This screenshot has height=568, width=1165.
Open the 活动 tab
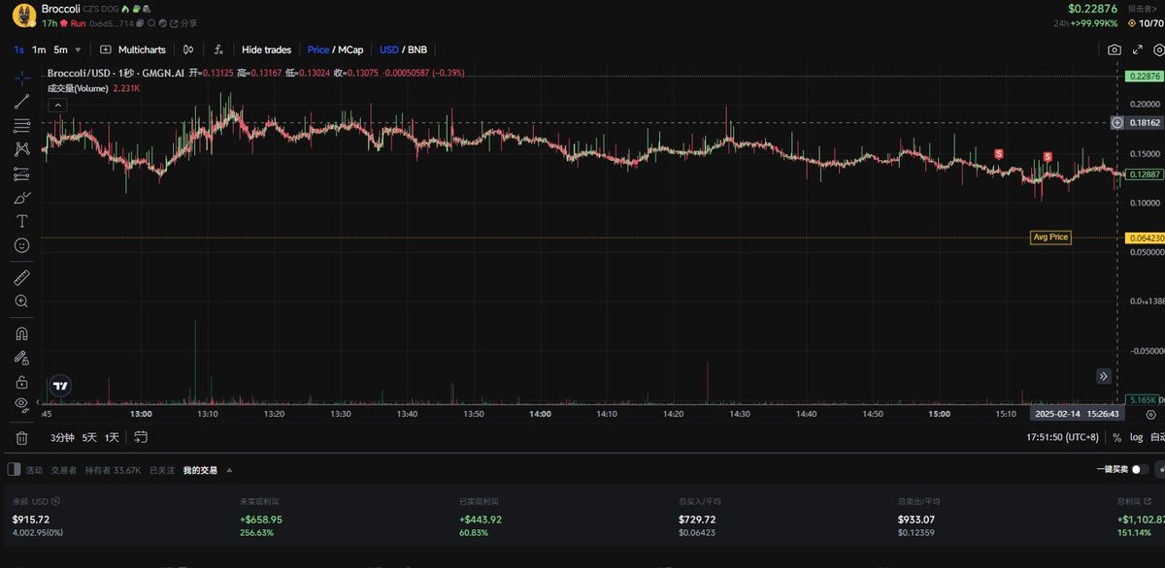click(x=34, y=470)
